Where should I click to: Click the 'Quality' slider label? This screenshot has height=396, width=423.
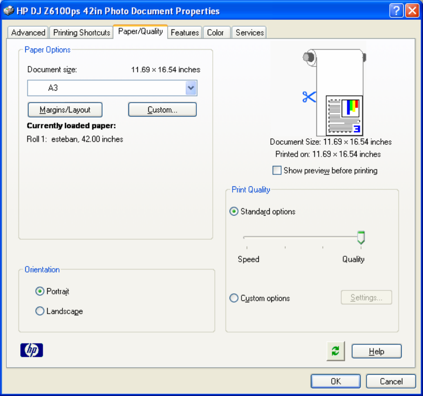click(354, 259)
